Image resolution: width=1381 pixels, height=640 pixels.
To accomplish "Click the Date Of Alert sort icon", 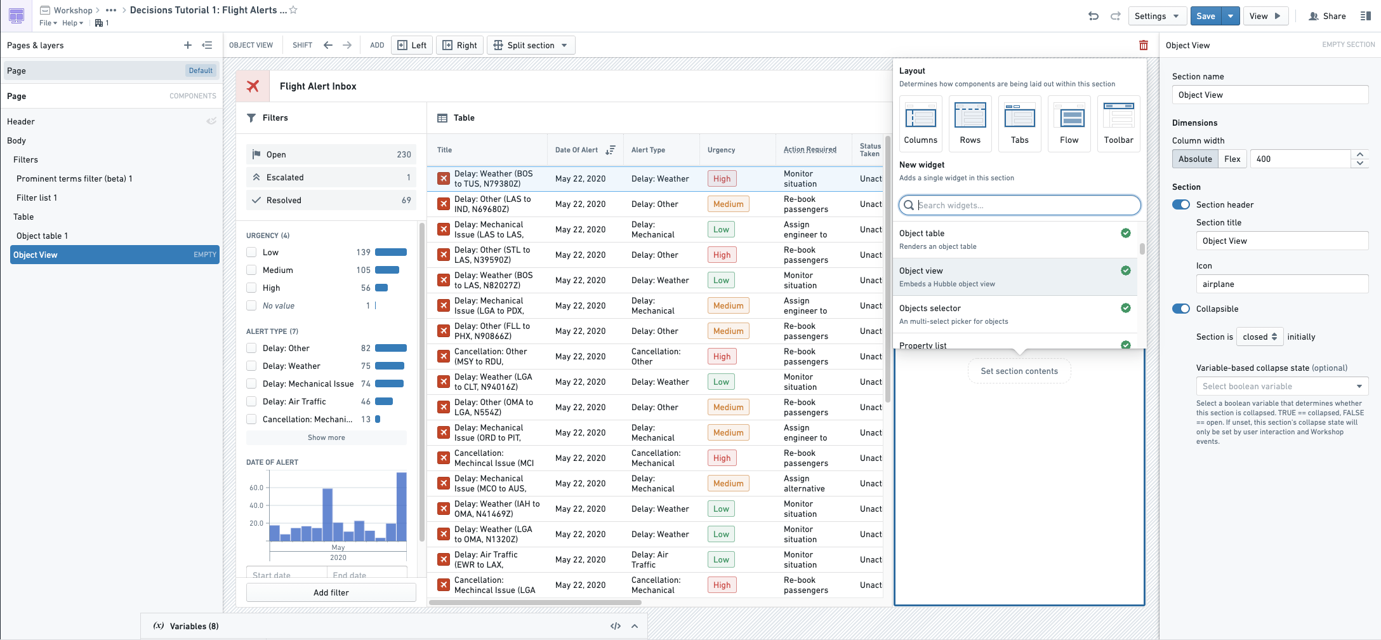I will coord(610,150).
